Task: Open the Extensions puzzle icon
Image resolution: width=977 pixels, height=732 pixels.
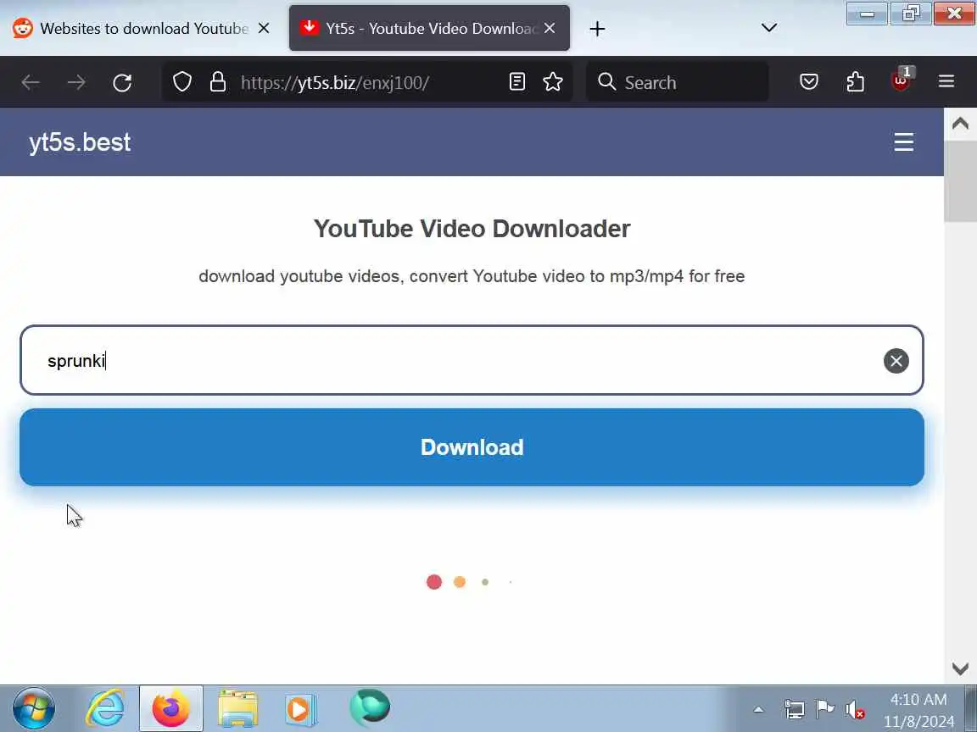Action: coord(855,81)
